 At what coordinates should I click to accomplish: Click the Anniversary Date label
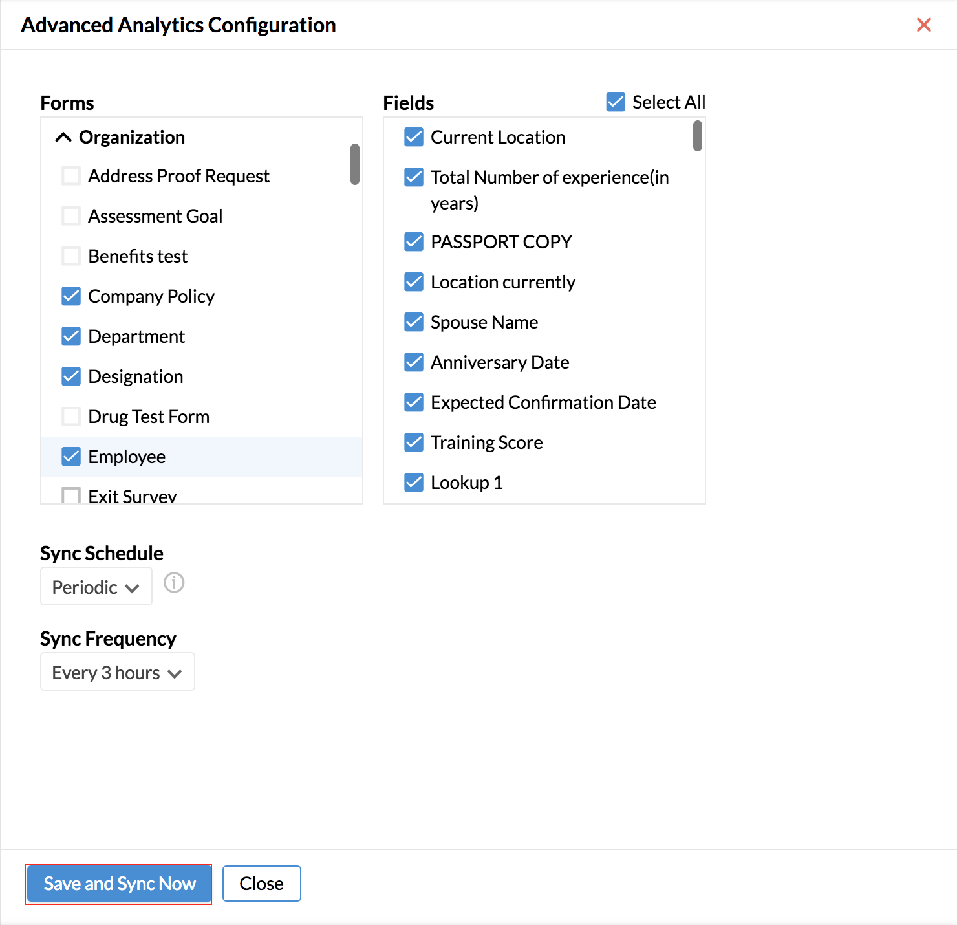[x=500, y=362]
